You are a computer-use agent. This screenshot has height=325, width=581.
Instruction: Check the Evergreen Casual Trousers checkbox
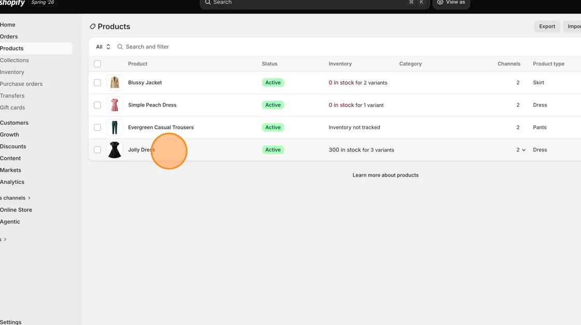98,127
